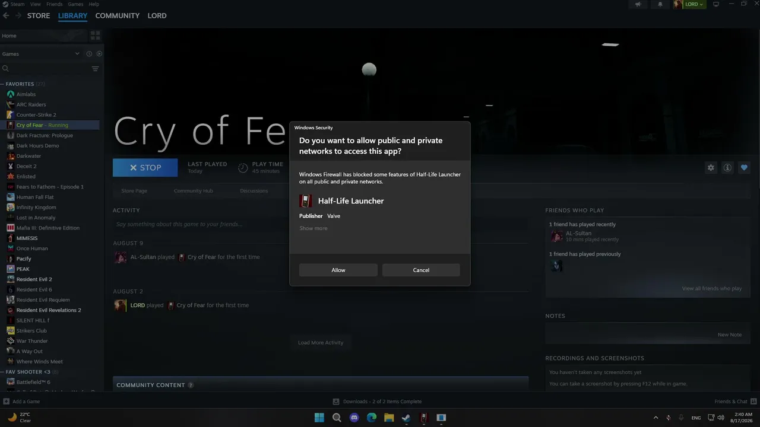Image resolution: width=760 pixels, height=427 pixels.
Task: Create a New Note
Action: pos(730,334)
